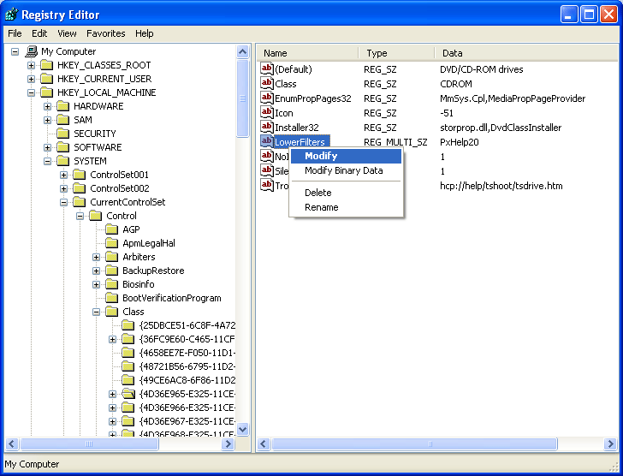
Task: Select the AGP key in the tree
Action: point(130,229)
